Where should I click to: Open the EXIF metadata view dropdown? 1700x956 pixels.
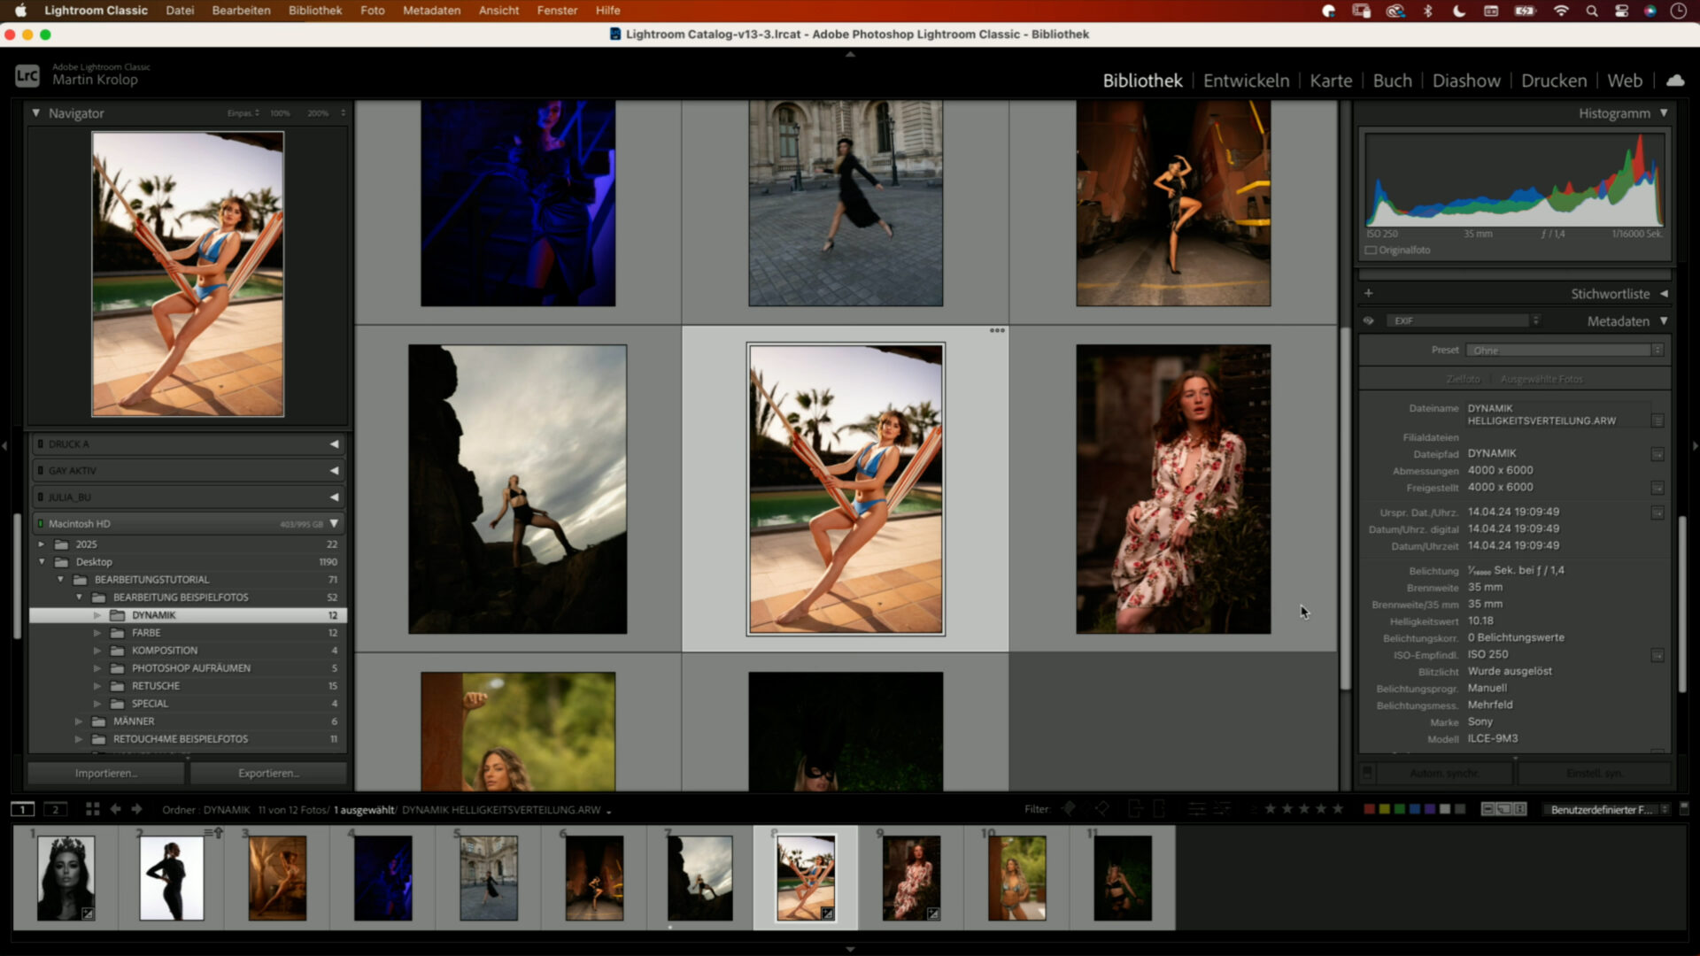(x=1464, y=320)
